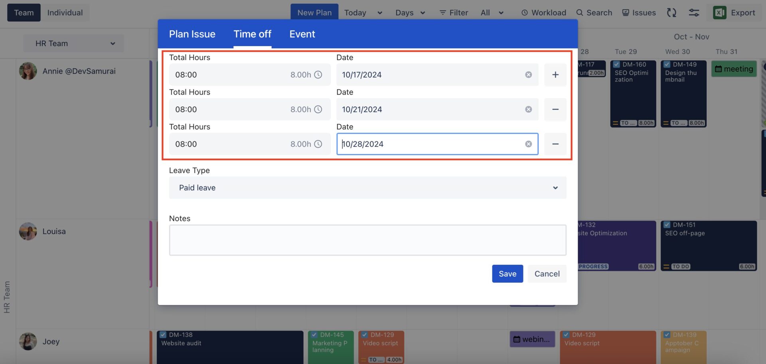Toggle checkbox on DM-145 Marketing Planning card
This screenshot has width=766, height=364.
point(314,335)
